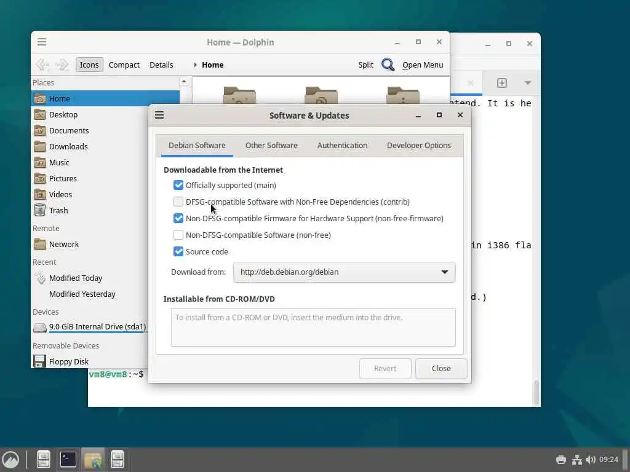Select the internal drive sda1 icon
This screenshot has width=630, height=472.
click(x=40, y=327)
